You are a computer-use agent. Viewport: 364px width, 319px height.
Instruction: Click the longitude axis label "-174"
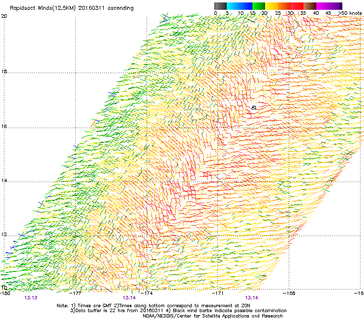tap(147, 293)
